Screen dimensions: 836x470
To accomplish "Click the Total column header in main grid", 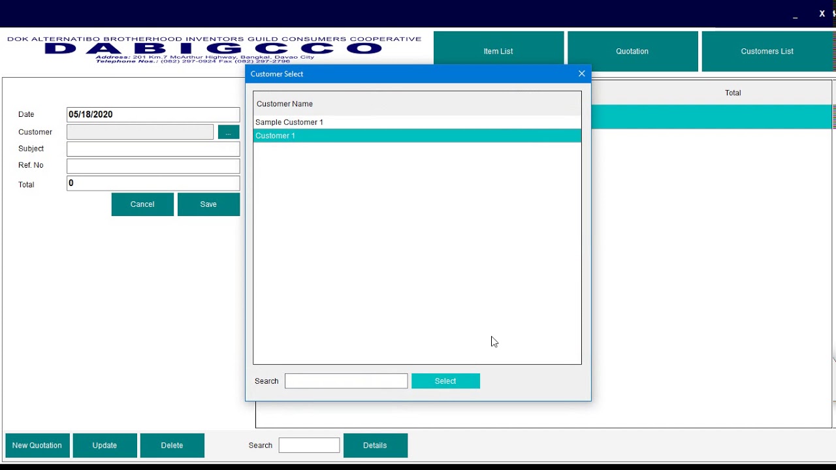I will 733,93.
